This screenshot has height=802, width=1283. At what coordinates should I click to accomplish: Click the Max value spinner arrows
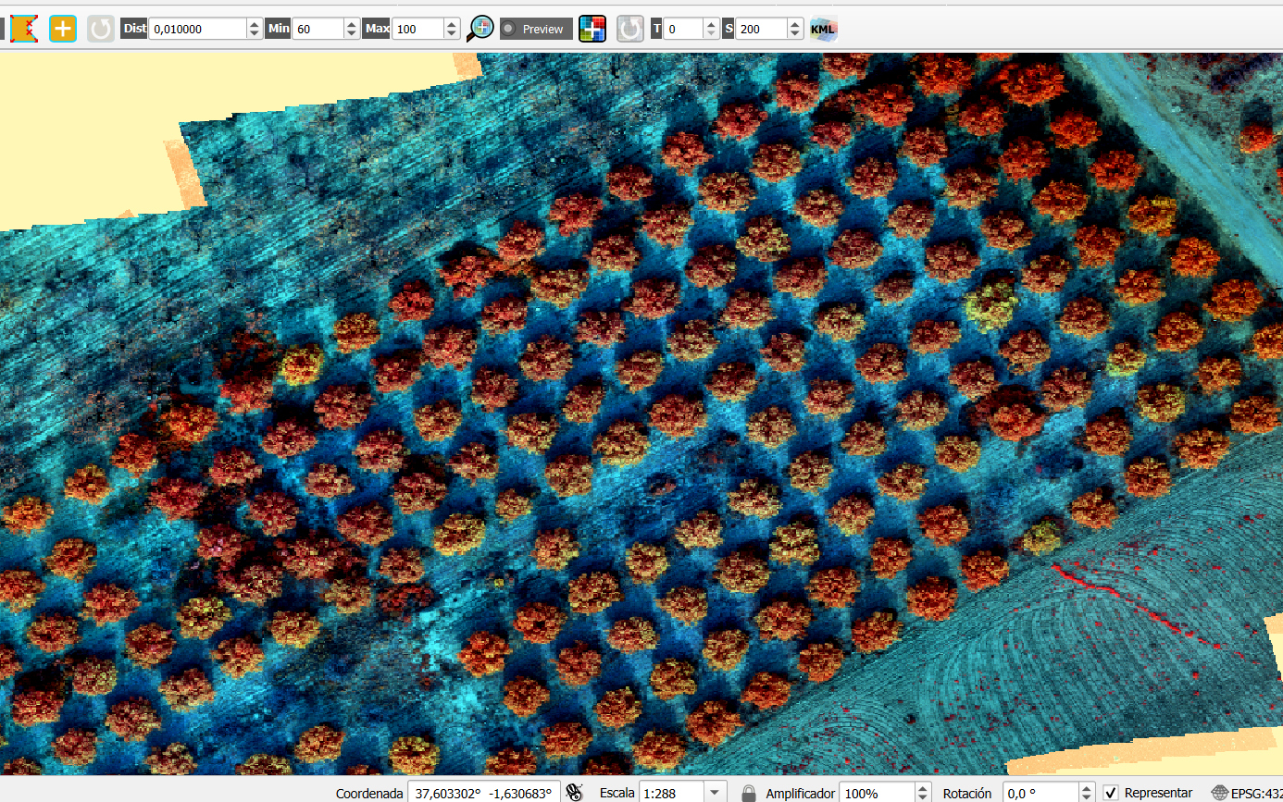coord(451,29)
